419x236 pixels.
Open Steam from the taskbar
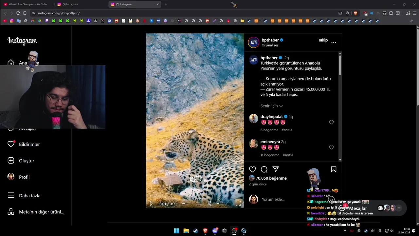click(195, 231)
